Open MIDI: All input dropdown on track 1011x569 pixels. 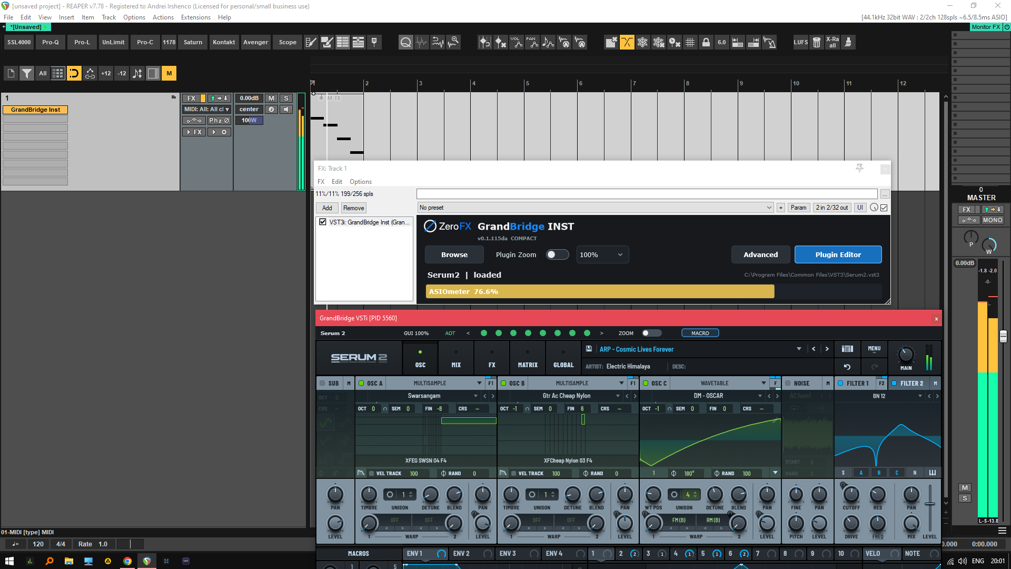pos(206,110)
